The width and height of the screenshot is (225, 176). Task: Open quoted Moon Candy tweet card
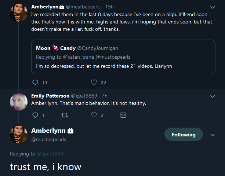[x=123, y=57]
